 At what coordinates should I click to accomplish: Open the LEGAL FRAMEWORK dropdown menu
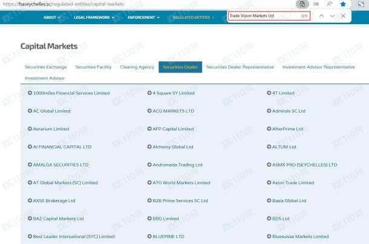tap(94, 18)
